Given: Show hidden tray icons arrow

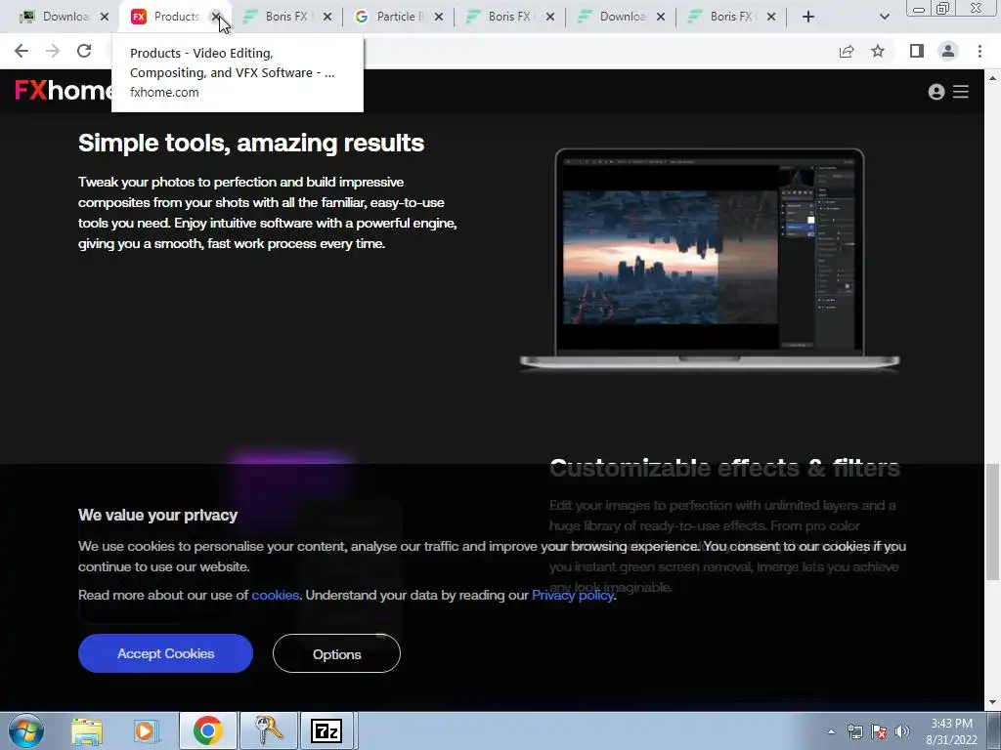Looking at the screenshot, I should pos(831,731).
